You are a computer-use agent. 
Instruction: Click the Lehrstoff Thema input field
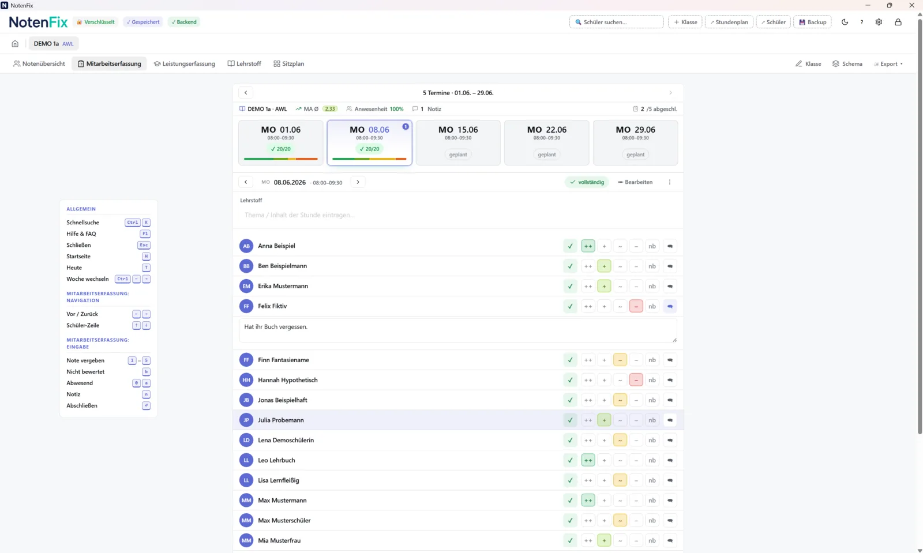click(459, 215)
